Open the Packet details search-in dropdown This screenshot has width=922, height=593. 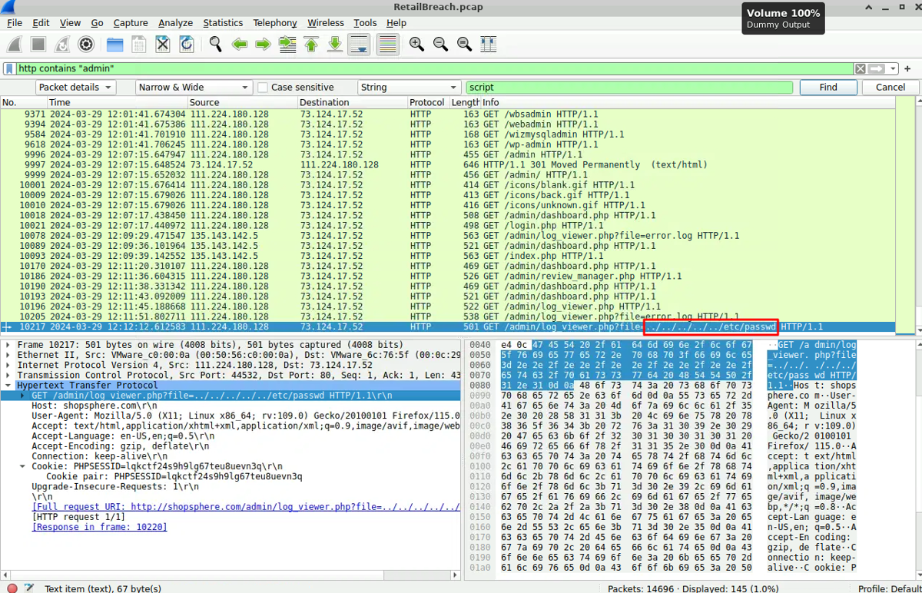coord(75,88)
